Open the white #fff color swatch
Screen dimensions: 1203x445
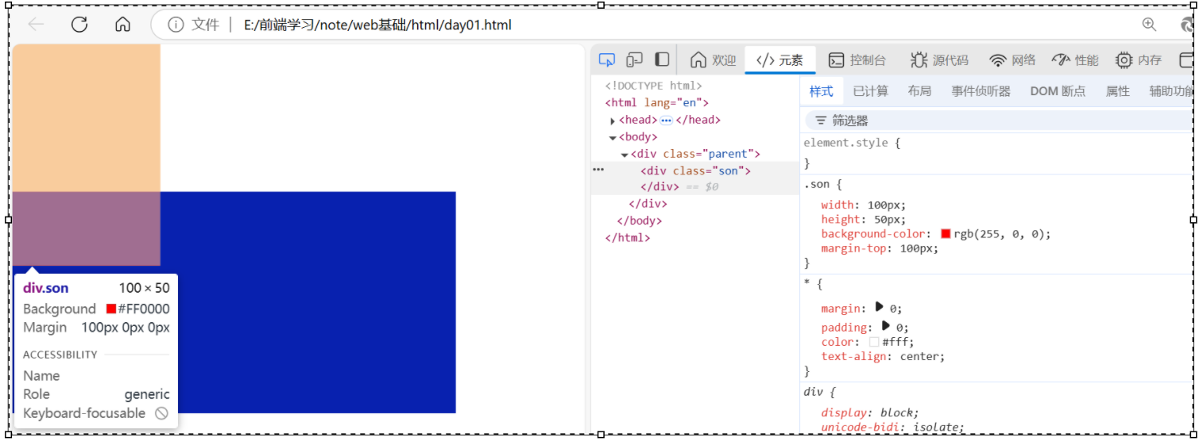point(874,342)
